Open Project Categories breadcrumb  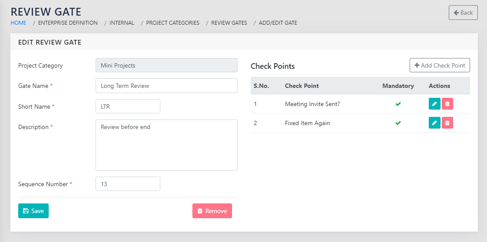tap(172, 23)
